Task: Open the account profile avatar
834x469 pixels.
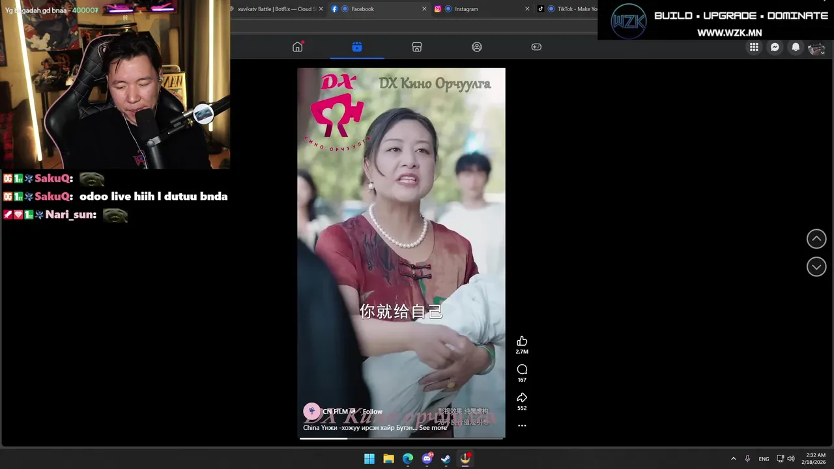Action: pyautogui.click(x=816, y=48)
